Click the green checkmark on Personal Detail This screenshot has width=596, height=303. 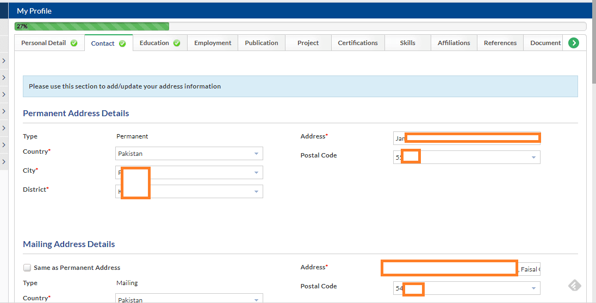tap(74, 43)
